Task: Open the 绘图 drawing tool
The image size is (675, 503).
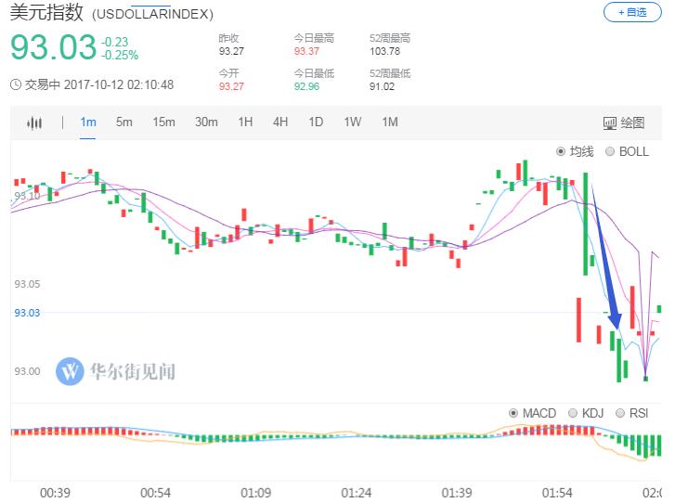Action: tap(624, 123)
